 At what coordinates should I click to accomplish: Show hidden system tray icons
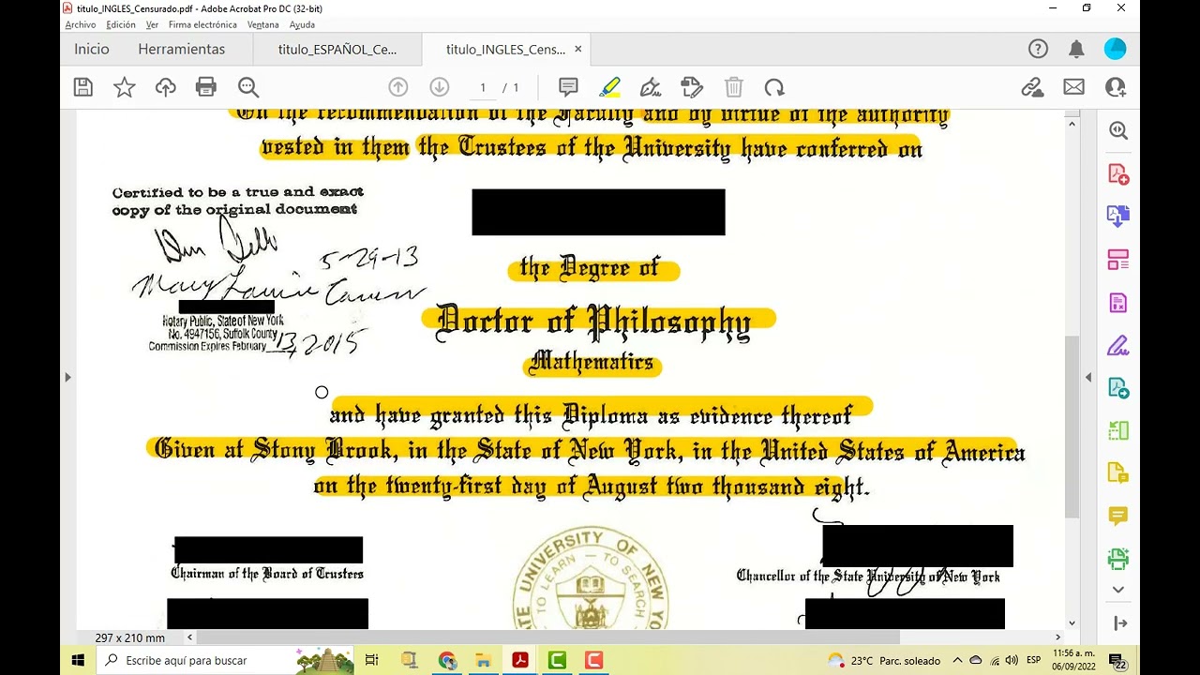click(957, 660)
